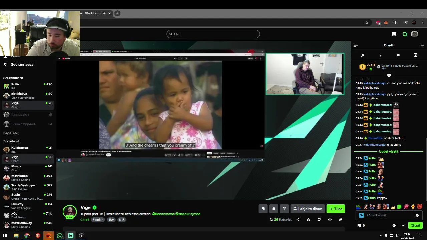The height and width of the screenshot is (240, 427).
Task: Open pirkkislive channel in sidebar
Action: pyautogui.click(x=28, y=96)
